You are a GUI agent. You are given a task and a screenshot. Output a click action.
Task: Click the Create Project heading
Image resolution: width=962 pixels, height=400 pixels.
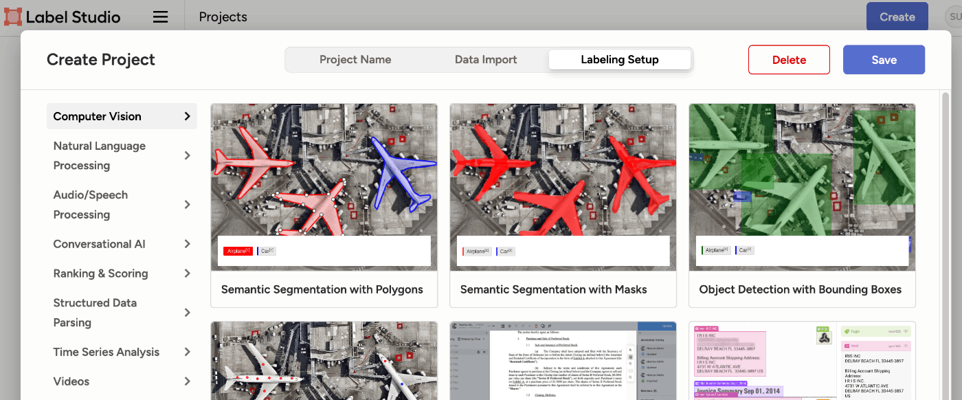pyautogui.click(x=101, y=60)
